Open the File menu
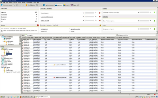This screenshot has height=98, width=158. click(1, 3)
